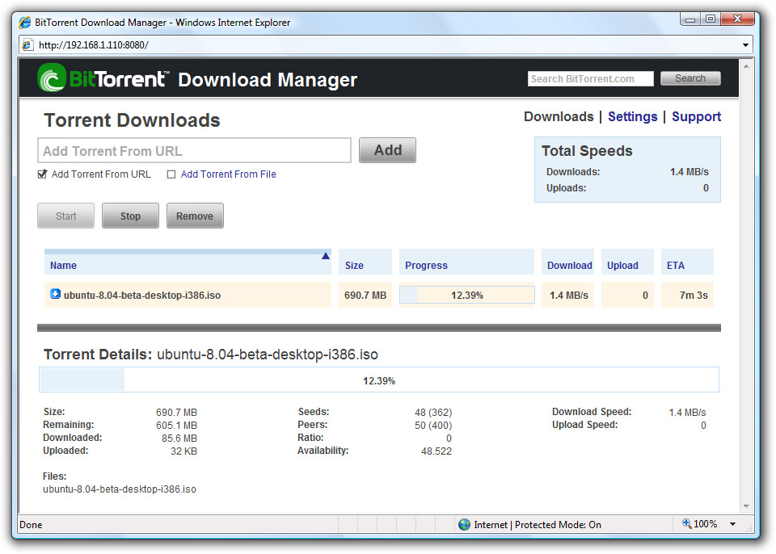This screenshot has width=776, height=554.
Task: Click the Done status bar text
Action: click(x=31, y=525)
